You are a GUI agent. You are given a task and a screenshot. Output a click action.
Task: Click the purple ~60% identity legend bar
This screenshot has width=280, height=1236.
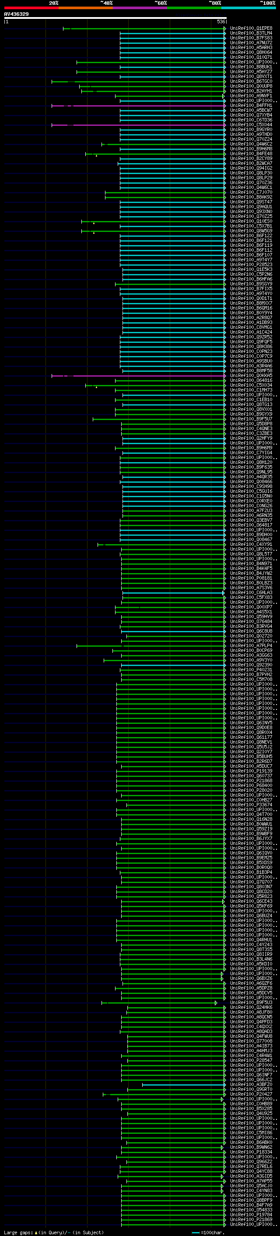point(140,8)
